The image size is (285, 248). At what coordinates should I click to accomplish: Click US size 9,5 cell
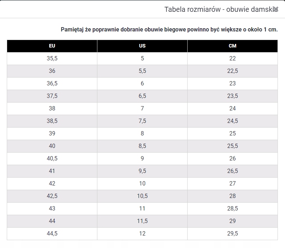pos(142,171)
